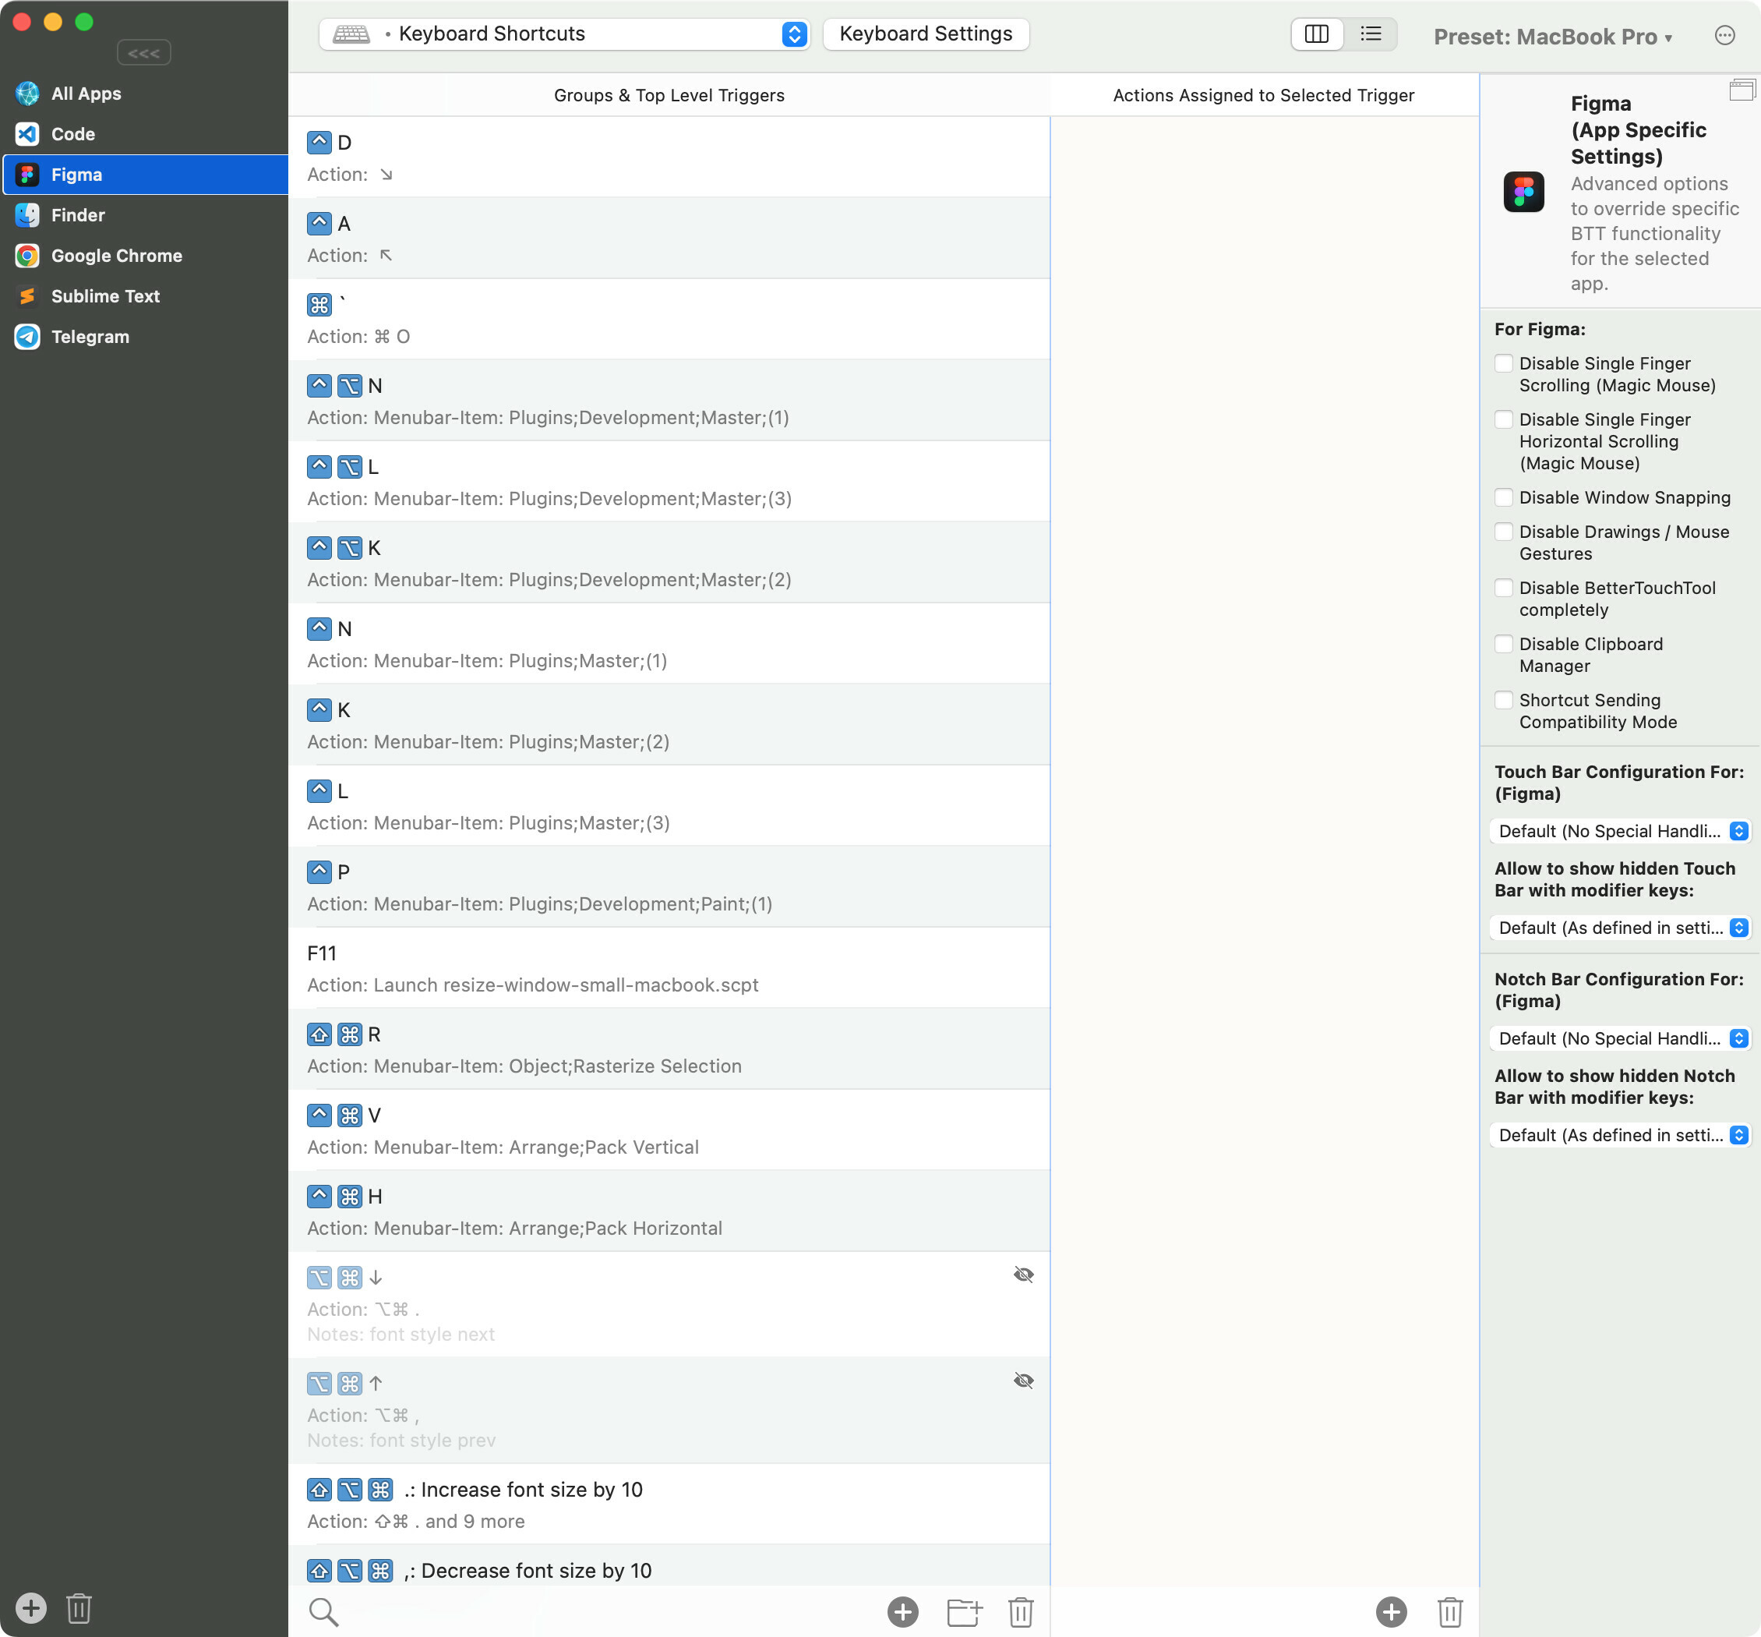Select the Ctrl D trigger row

pyautogui.click(x=669, y=157)
